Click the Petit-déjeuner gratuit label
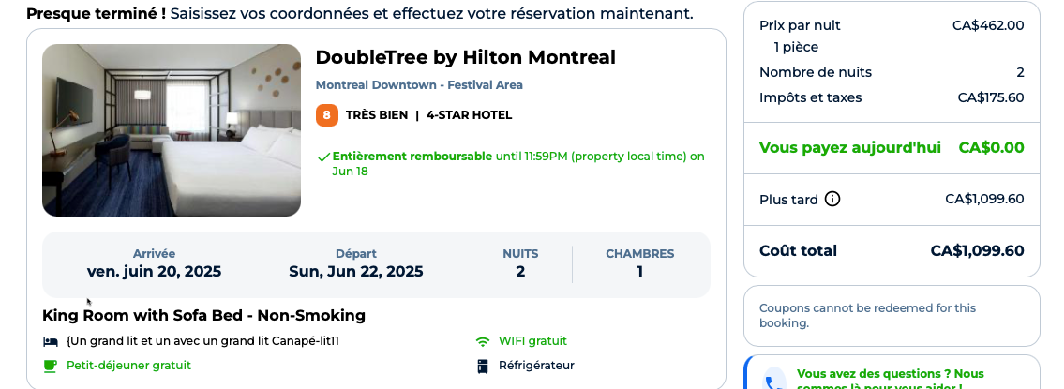The height and width of the screenshot is (389, 1064). [x=129, y=366]
